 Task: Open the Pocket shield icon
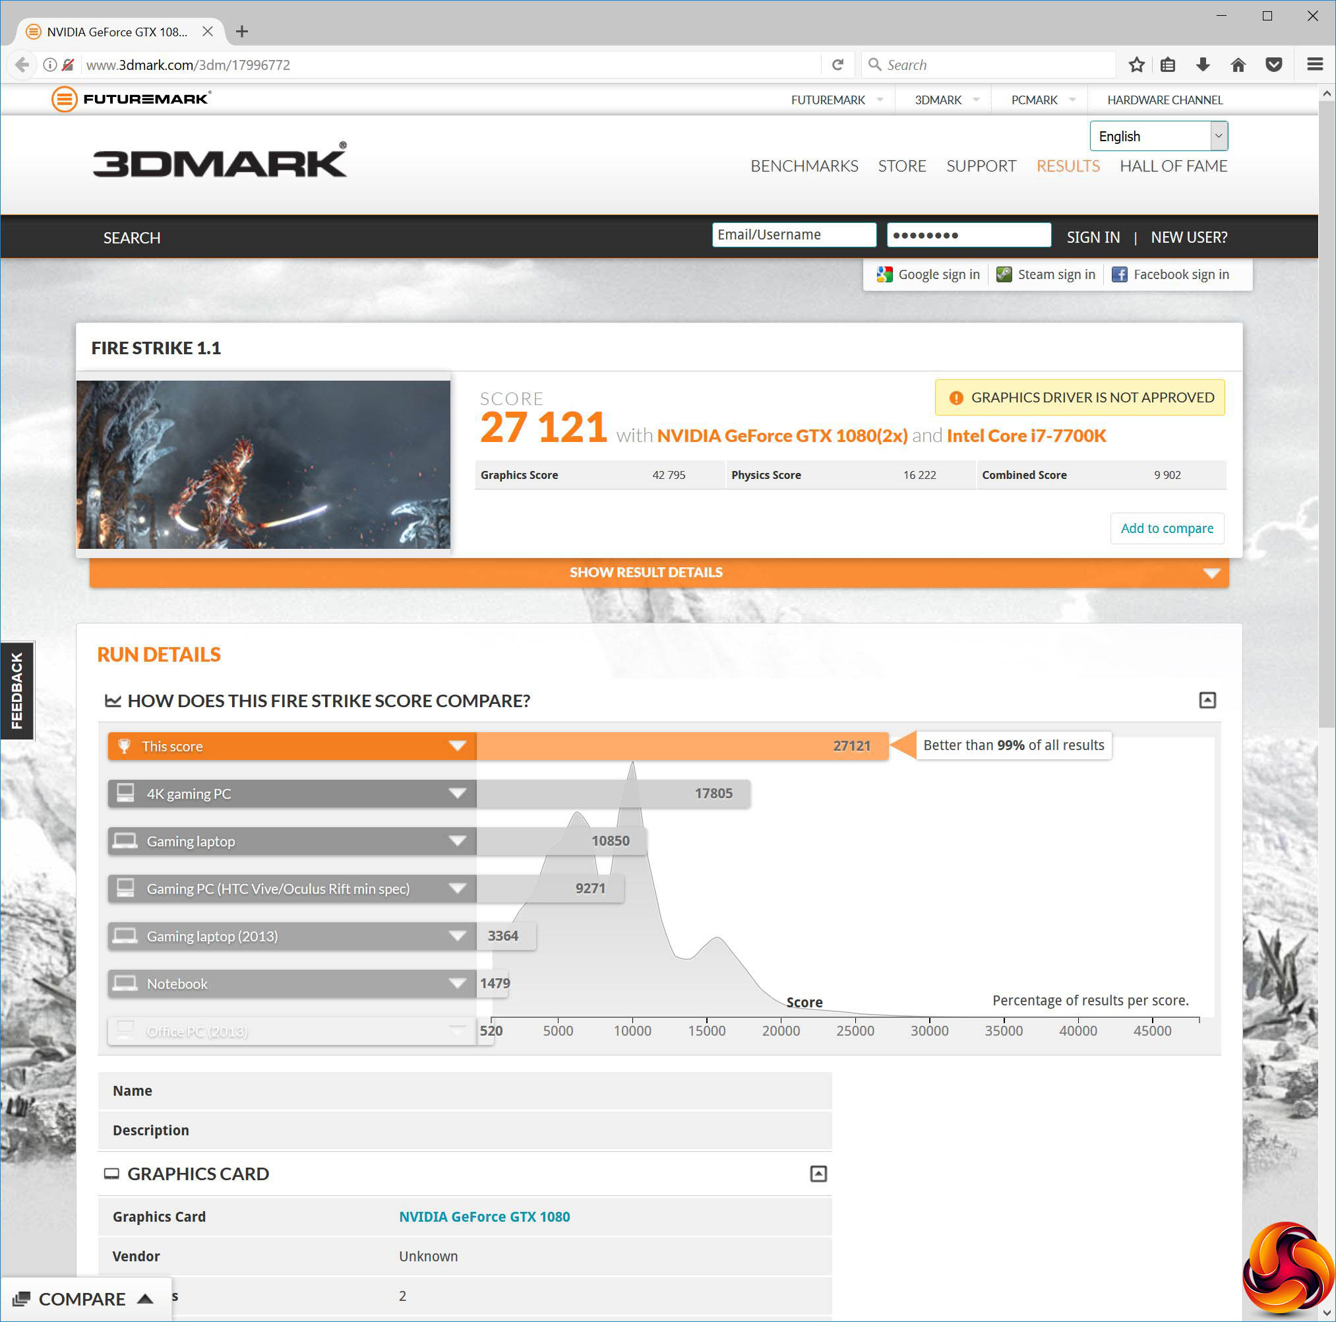tap(1273, 65)
